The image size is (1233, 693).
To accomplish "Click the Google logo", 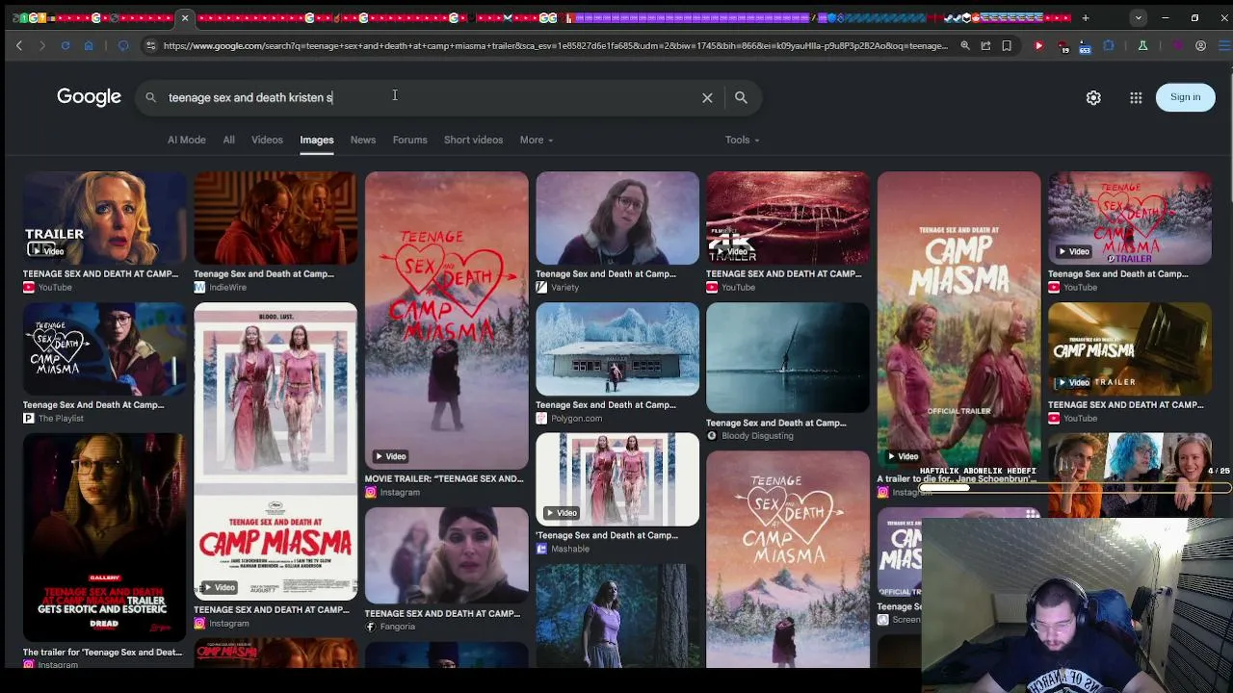I will coord(89,97).
